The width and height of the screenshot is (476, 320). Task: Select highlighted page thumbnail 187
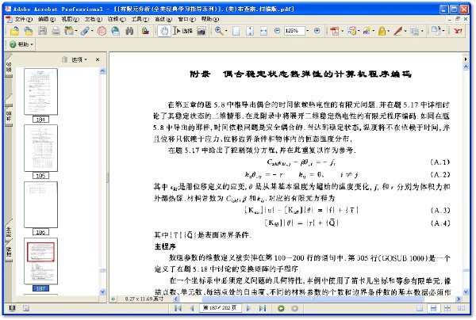click(40, 261)
